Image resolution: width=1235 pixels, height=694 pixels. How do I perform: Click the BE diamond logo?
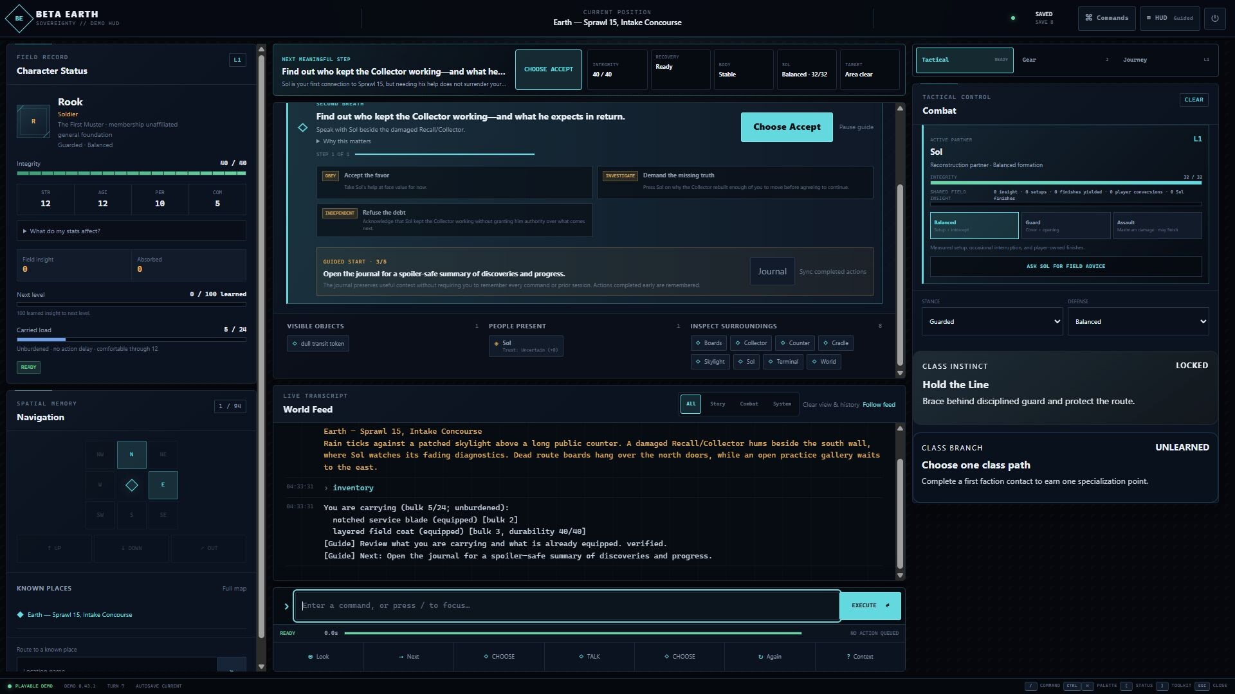tap(19, 18)
